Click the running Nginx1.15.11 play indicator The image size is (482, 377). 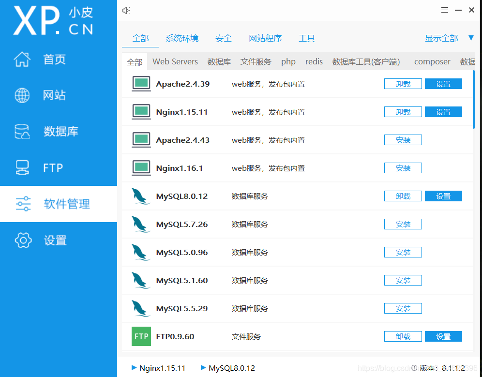134,367
